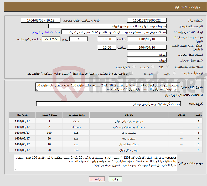Click the چاپ print button
The width and height of the screenshot is (207, 186).
[x=115, y=179]
